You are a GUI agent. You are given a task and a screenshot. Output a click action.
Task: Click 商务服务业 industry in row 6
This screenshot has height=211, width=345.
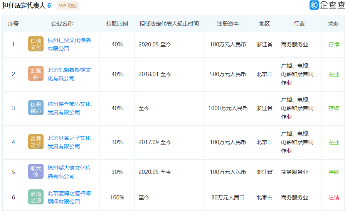pyautogui.click(x=295, y=197)
